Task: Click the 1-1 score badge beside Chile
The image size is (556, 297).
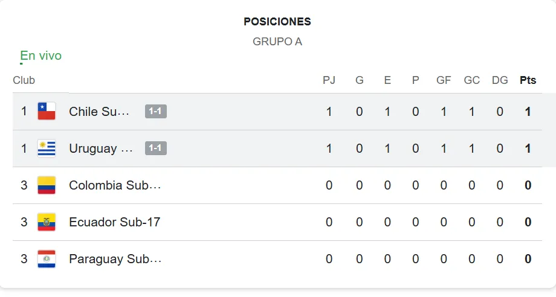Action: click(x=155, y=112)
